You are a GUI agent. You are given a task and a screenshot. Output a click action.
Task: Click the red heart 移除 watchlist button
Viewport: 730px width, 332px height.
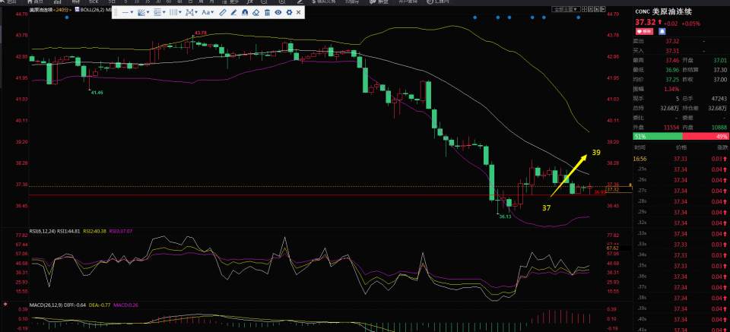[x=644, y=32]
